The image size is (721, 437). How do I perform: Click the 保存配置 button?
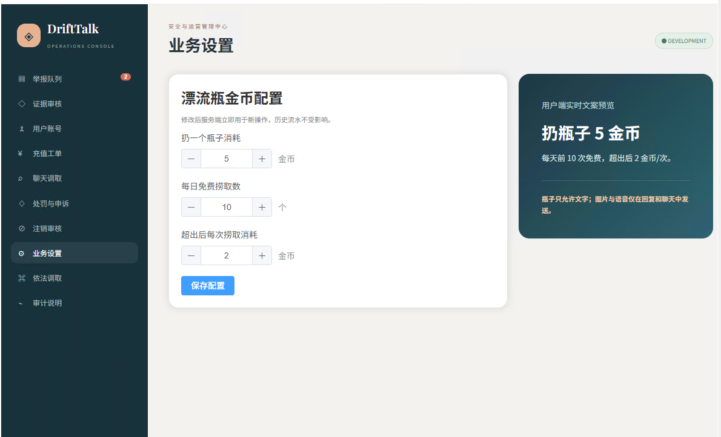(208, 286)
